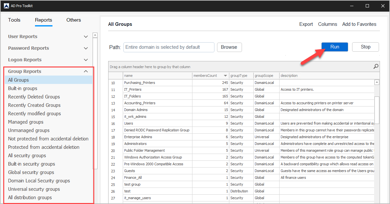This screenshot has height=204, width=390.
Task: Click the Path input field
Action: coord(168,47)
